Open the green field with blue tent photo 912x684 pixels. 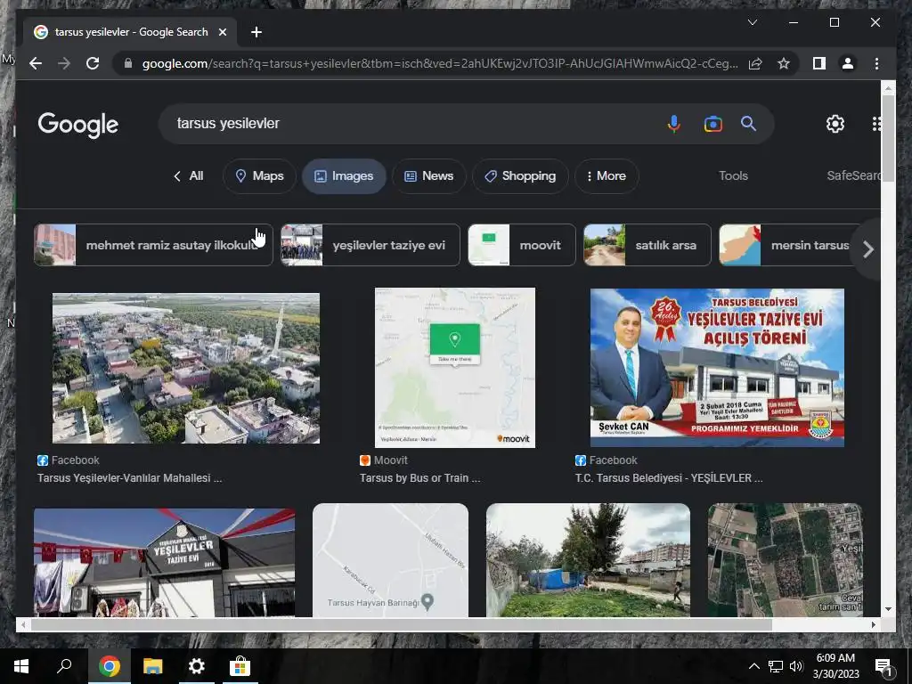[x=588, y=560]
